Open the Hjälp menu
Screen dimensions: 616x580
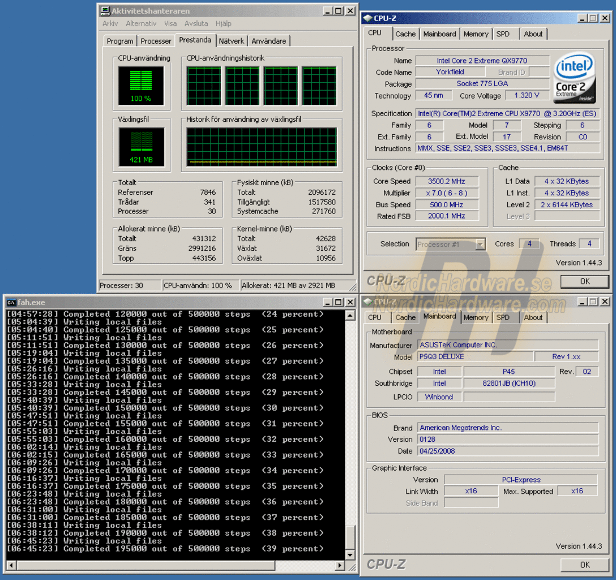pyautogui.click(x=223, y=24)
